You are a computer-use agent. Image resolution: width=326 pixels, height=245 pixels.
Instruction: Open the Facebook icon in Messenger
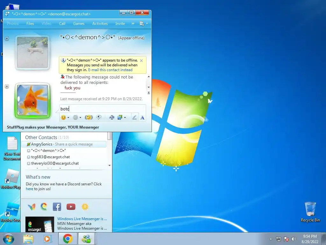pos(57,207)
